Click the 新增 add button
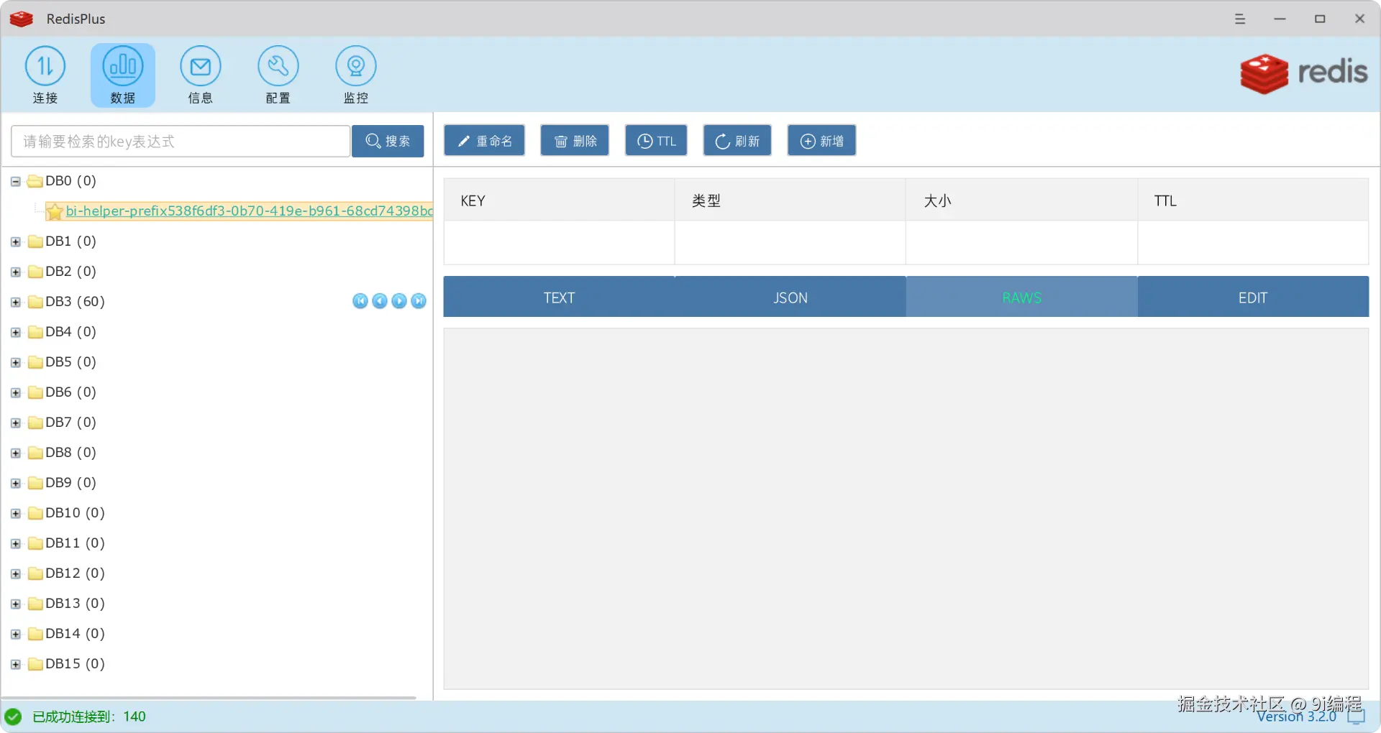Image resolution: width=1381 pixels, height=733 pixels. click(821, 141)
